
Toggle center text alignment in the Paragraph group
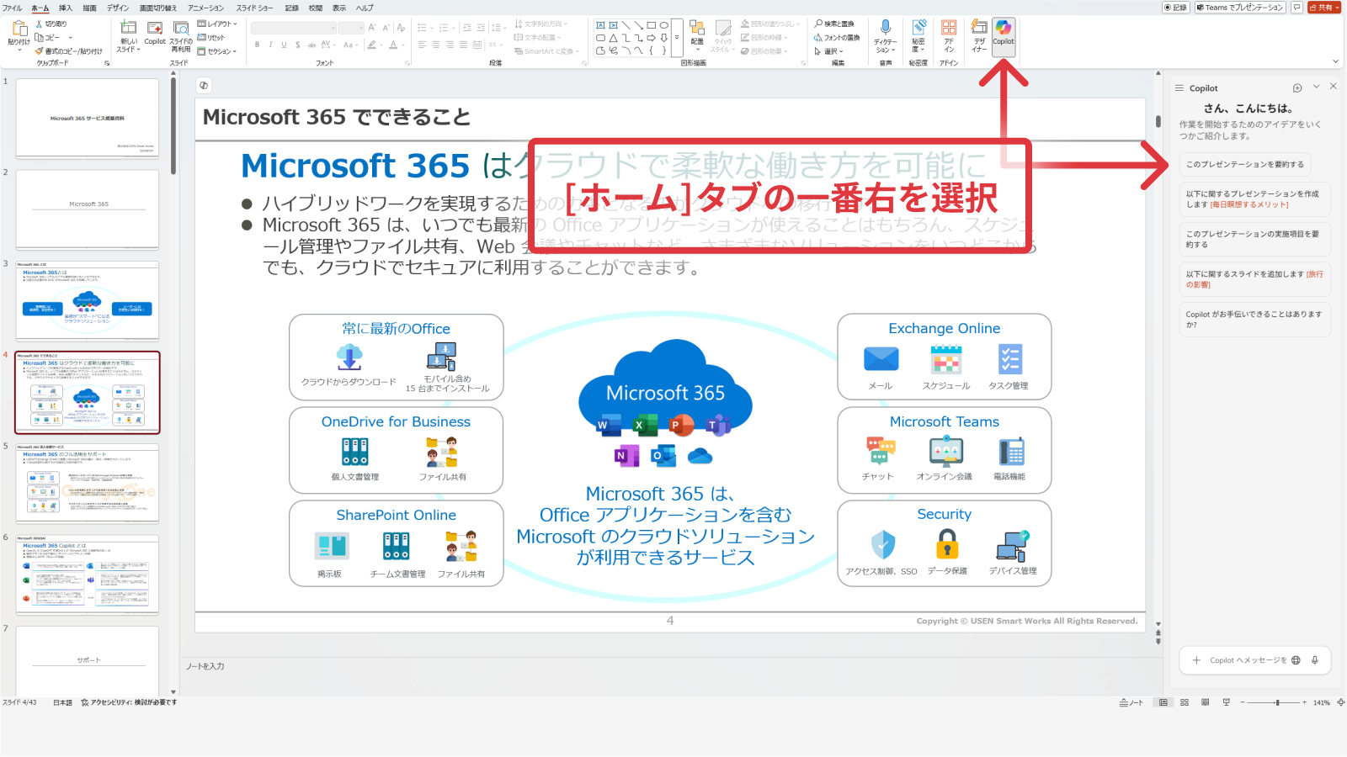(x=436, y=45)
